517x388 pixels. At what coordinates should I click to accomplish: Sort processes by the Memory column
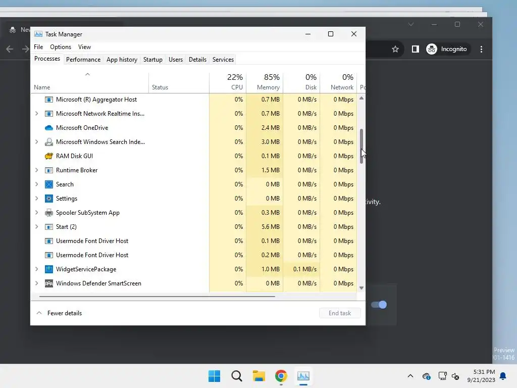pyautogui.click(x=265, y=82)
